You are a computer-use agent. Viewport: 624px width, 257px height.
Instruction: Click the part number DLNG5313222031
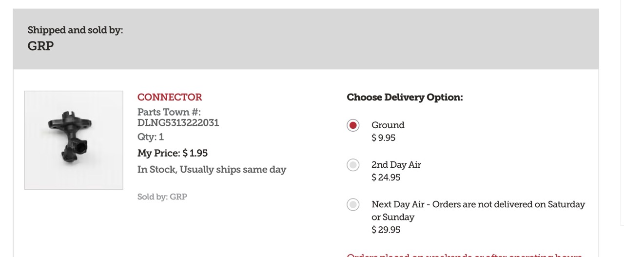[x=178, y=122]
